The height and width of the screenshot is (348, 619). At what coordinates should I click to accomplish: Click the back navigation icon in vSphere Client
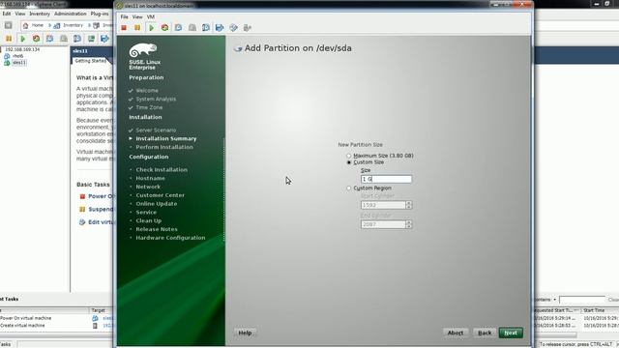pyautogui.click(x=9, y=25)
